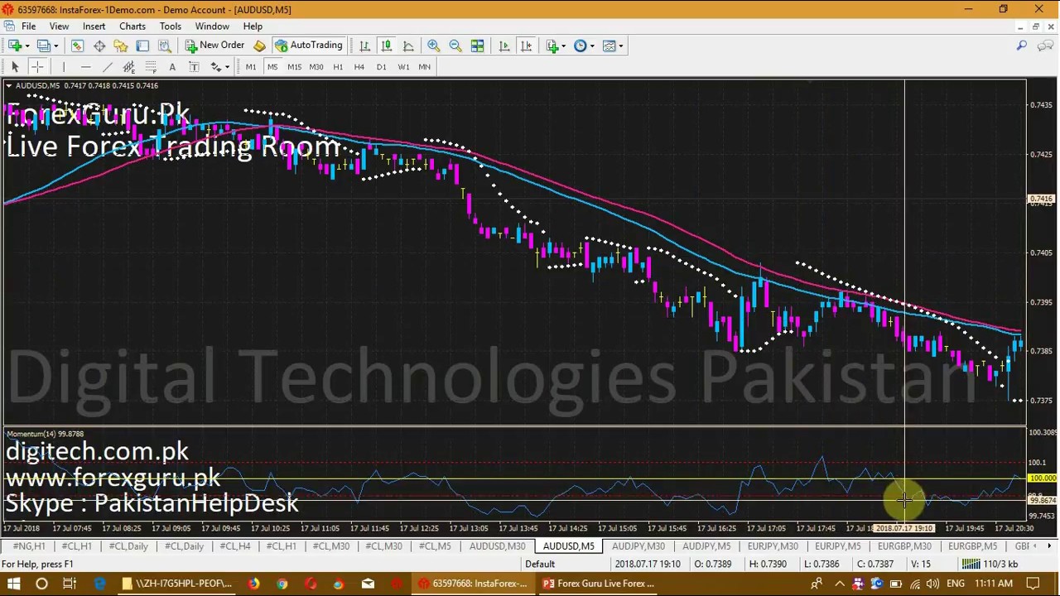Switch to the AUDUSD,M30 chart tab
1060x596 pixels.
(x=497, y=546)
